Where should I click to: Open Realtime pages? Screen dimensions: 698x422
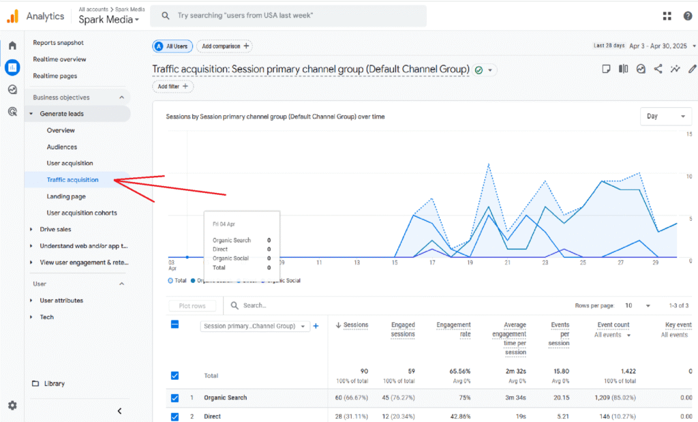(x=55, y=76)
